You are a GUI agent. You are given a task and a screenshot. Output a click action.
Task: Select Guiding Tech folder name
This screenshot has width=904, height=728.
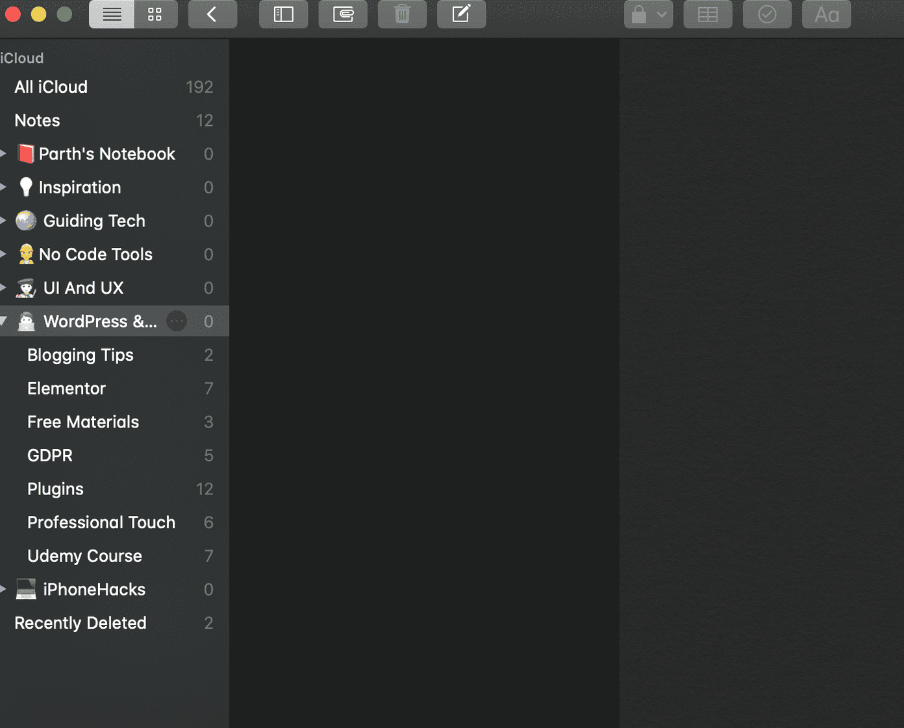[94, 221]
